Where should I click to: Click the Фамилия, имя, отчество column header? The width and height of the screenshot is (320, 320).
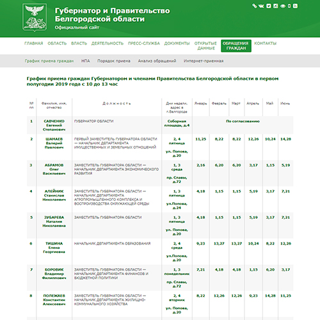54,106
